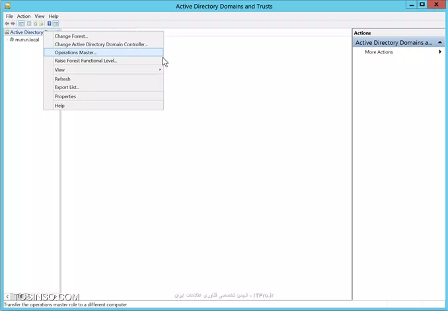Screen dimensions: 448x311
Task: Select Raise Forest Functional Level...
Action: 104,61
